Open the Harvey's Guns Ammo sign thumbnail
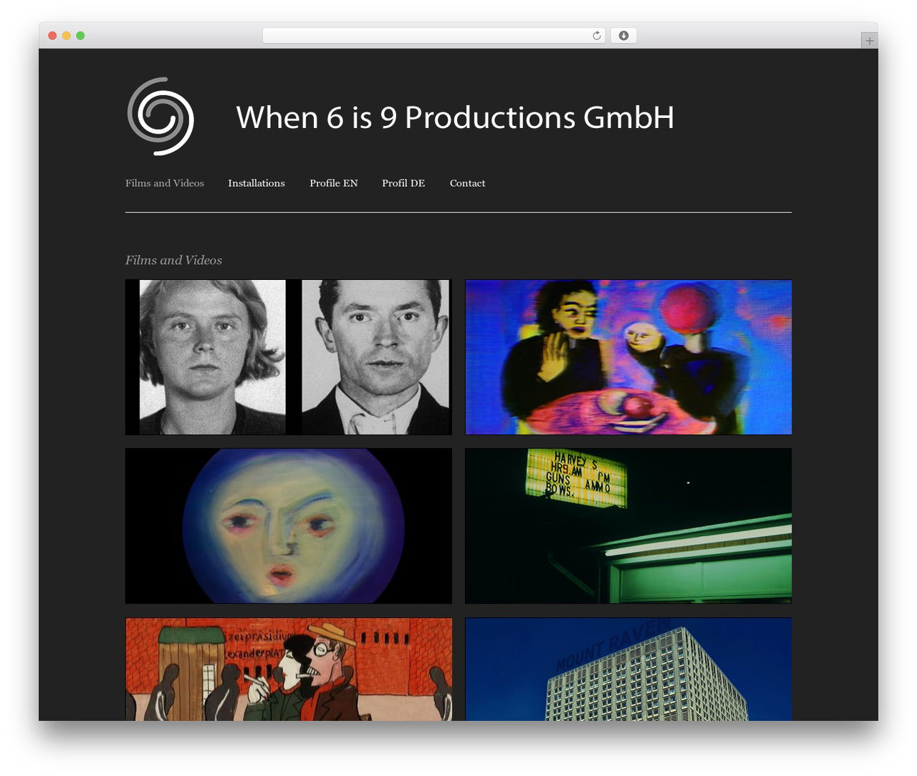 click(628, 526)
